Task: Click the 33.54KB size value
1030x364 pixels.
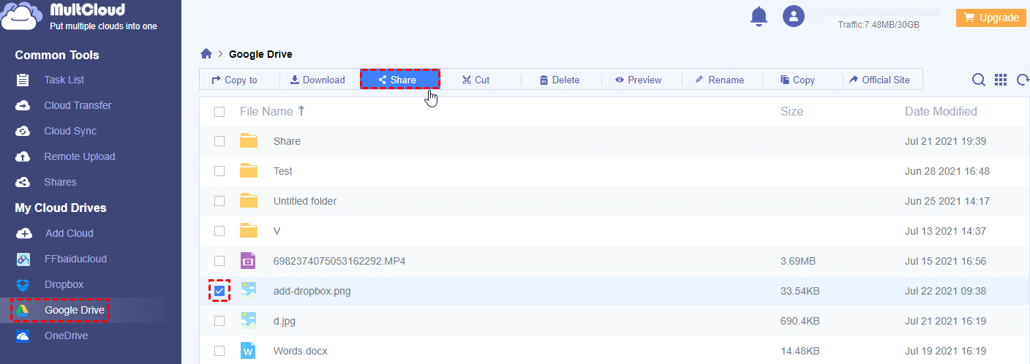Action: pyautogui.click(x=800, y=291)
